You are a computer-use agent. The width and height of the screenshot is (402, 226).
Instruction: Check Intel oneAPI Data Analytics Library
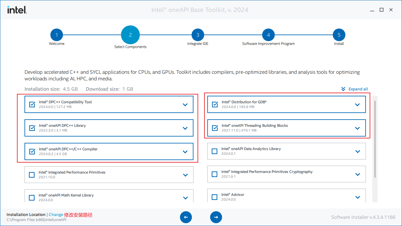(x=215, y=151)
